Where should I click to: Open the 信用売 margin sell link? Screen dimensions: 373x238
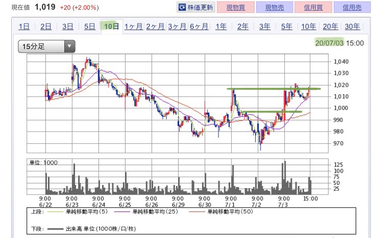point(352,7)
